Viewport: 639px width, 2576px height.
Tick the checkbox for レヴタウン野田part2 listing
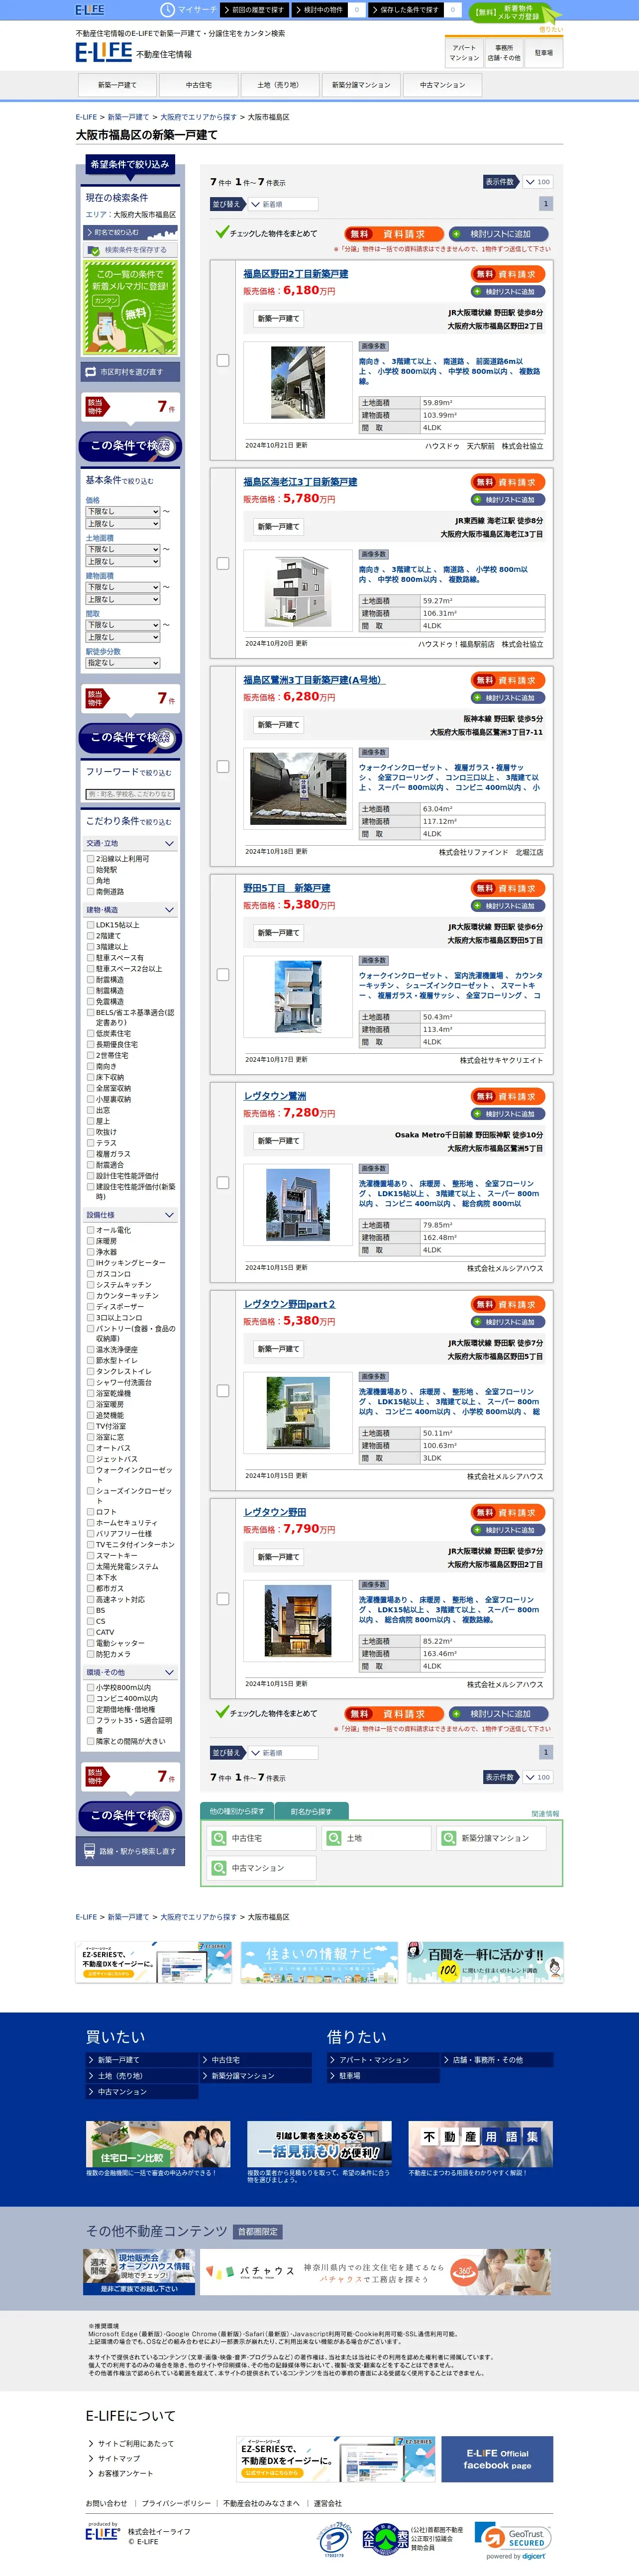223,1390
